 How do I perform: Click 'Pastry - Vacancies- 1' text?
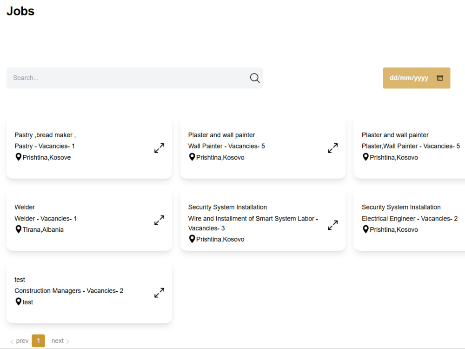click(x=45, y=146)
